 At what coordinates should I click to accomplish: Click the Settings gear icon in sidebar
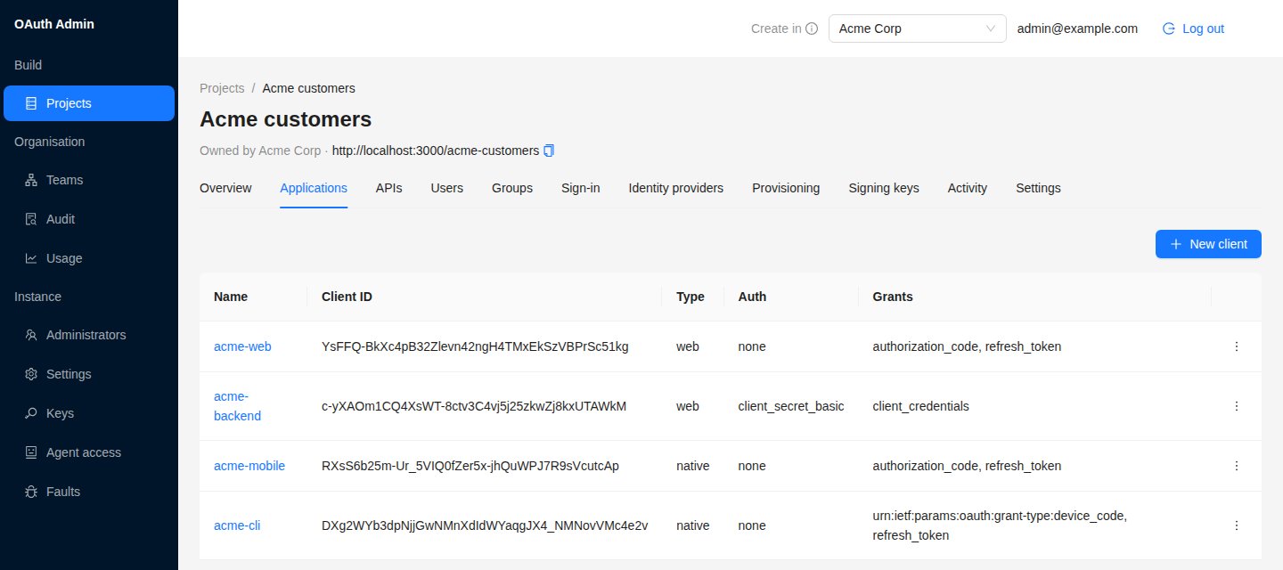tap(31, 374)
